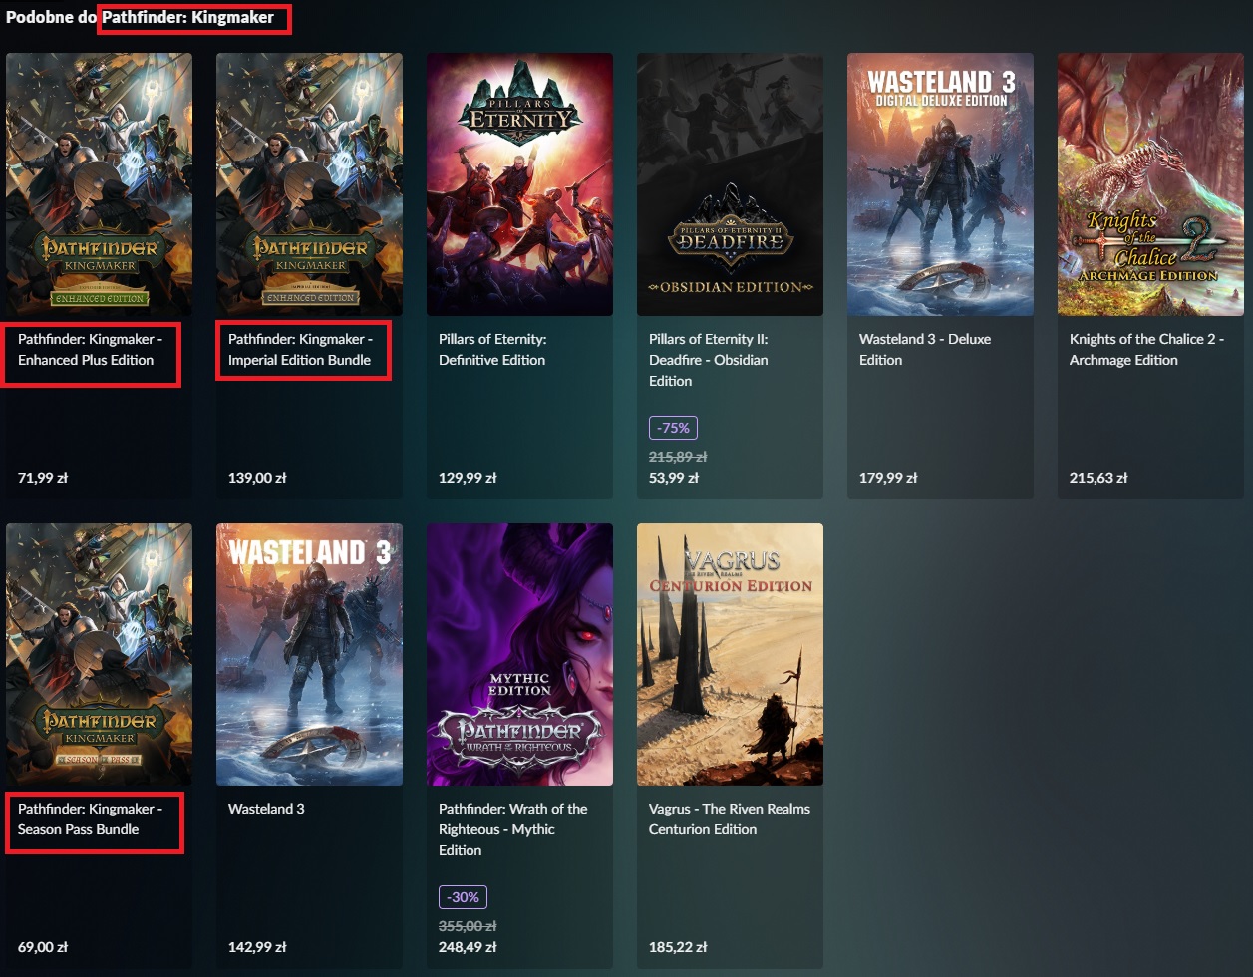Open the Deadfire Obsidian Edition cover art
Image resolution: width=1253 pixels, height=977 pixels.
tap(730, 184)
